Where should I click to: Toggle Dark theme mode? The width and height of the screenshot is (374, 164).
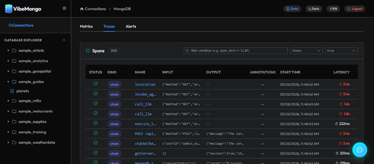(x=314, y=9)
